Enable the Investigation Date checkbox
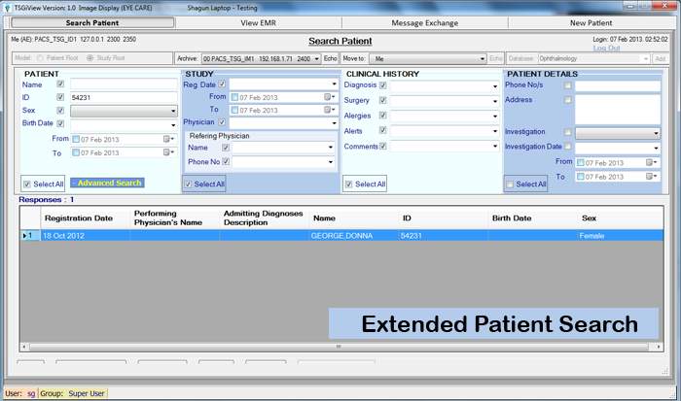Screen dimensions: 681x401 [567, 146]
